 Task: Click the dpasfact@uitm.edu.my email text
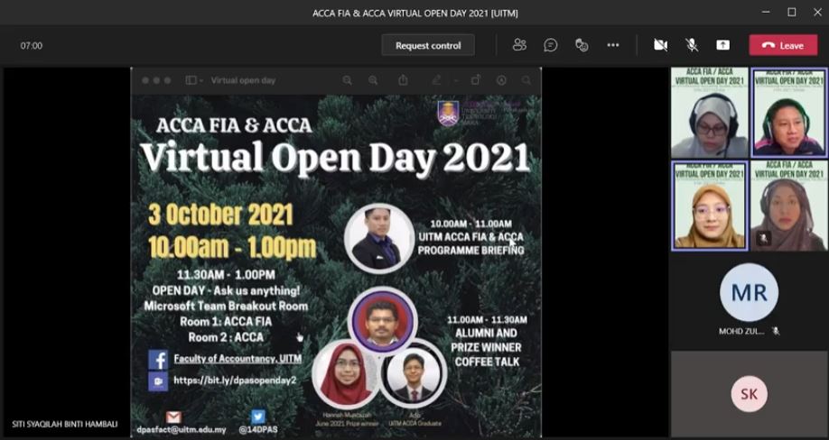coord(182,429)
